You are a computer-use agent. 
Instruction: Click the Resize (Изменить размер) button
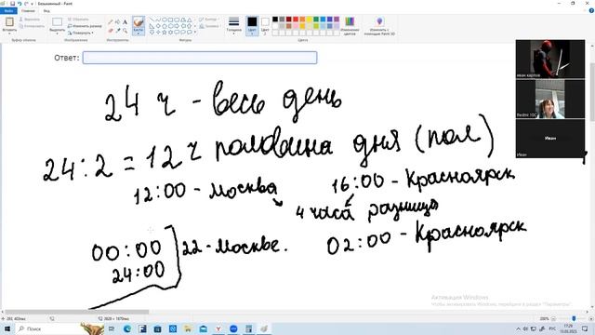(85, 26)
